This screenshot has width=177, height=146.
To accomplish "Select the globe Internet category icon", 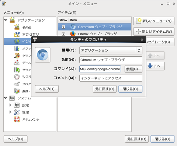I will point(17,41).
